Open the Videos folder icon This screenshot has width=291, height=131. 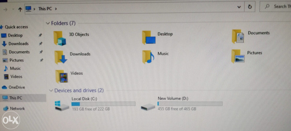tap(61, 76)
